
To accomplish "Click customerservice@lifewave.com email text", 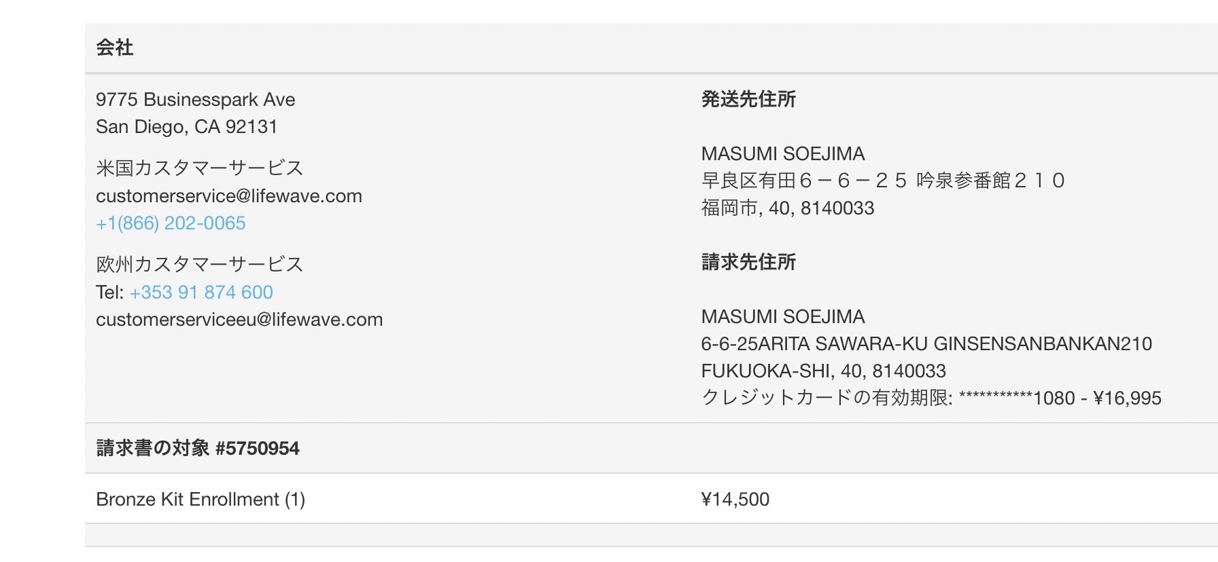I will (x=229, y=196).
